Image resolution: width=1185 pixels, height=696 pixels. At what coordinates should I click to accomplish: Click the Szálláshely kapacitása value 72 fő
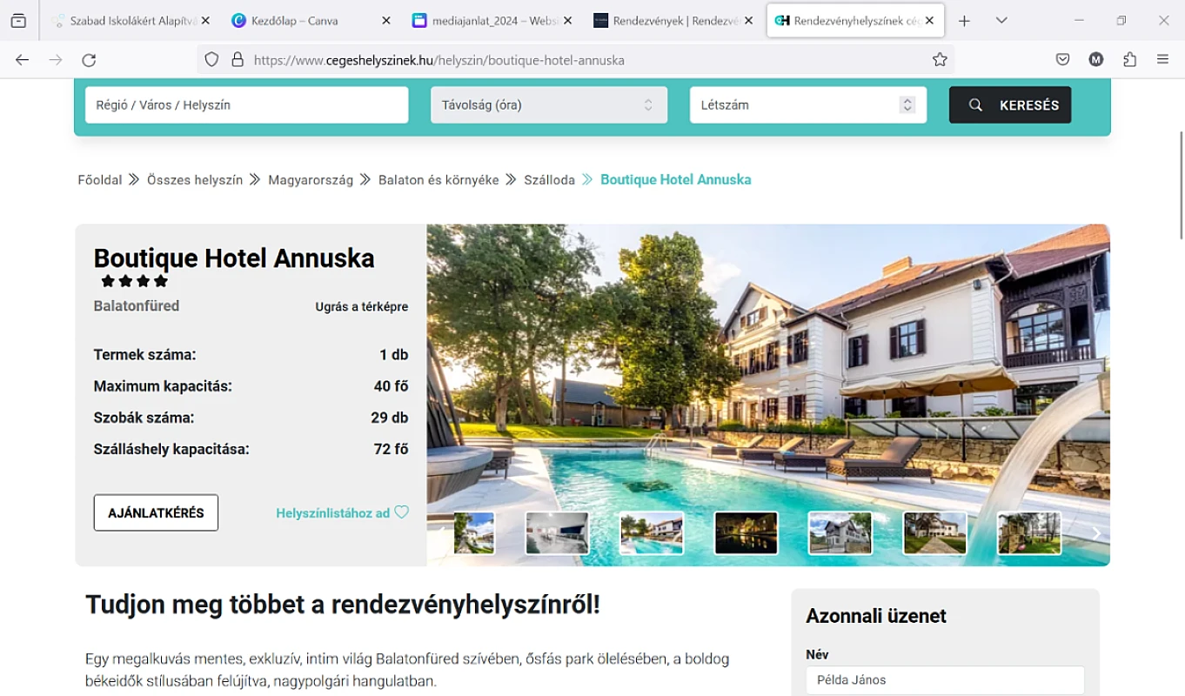tap(391, 450)
